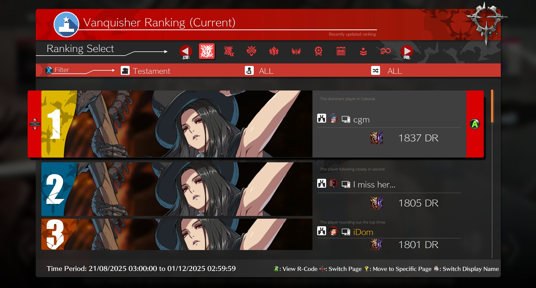
Task: Click 'The player rounding out the top three' caption
Action: (x=353, y=222)
